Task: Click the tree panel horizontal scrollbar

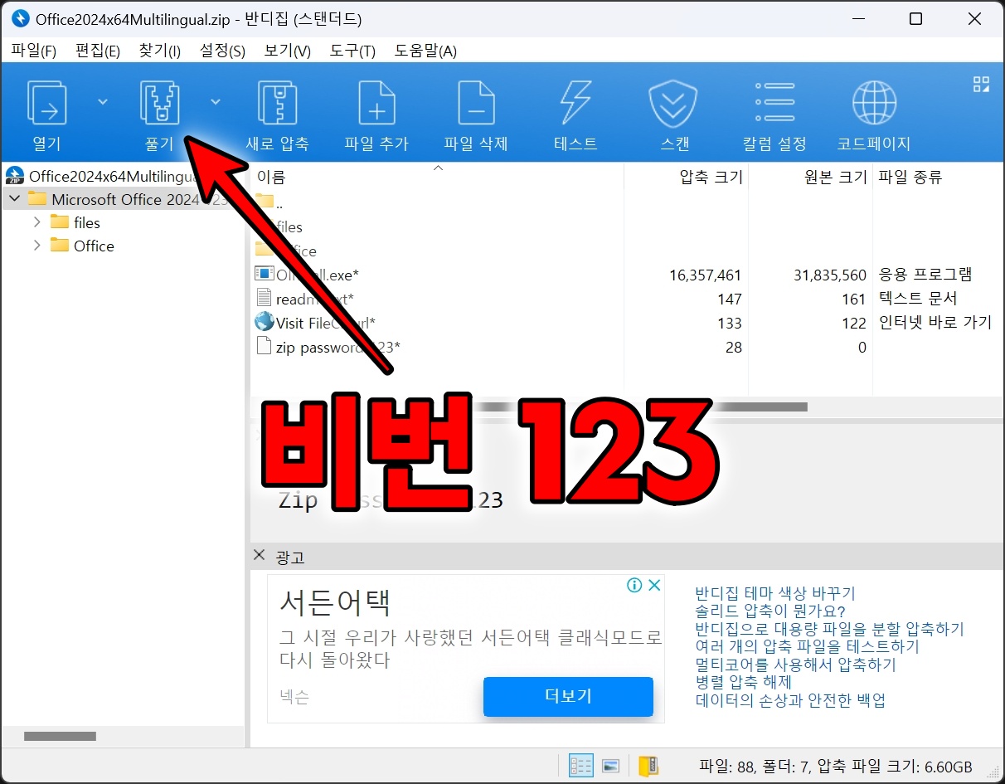Action: pyautogui.click(x=60, y=736)
